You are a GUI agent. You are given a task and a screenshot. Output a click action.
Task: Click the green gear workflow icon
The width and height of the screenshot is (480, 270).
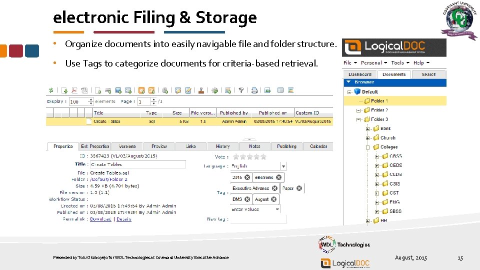coord(215,90)
